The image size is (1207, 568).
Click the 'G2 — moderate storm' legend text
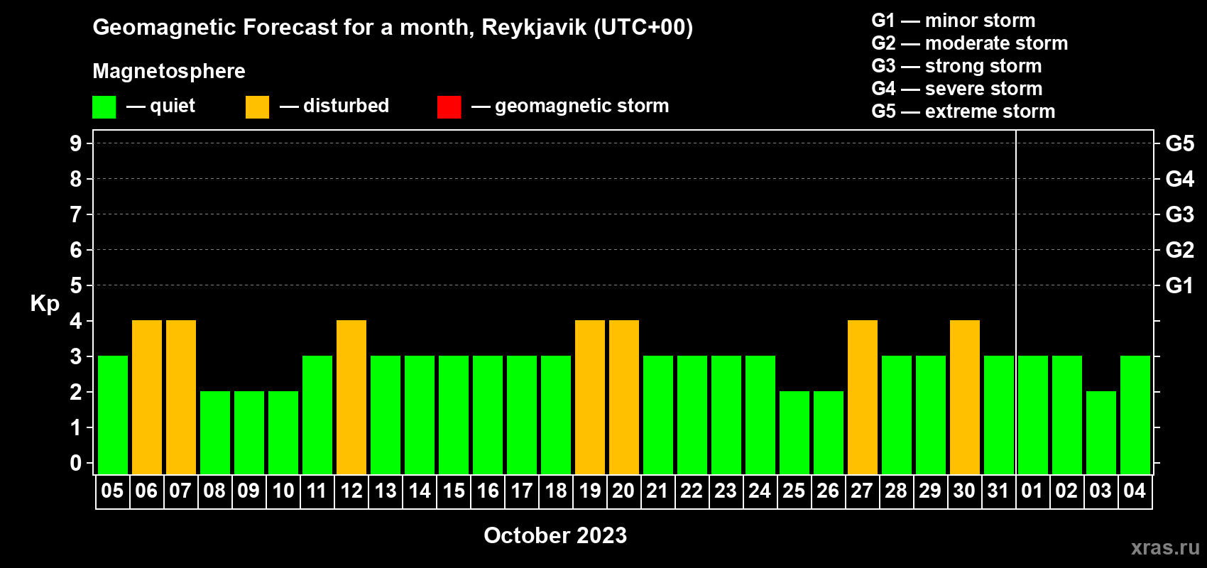(x=970, y=43)
